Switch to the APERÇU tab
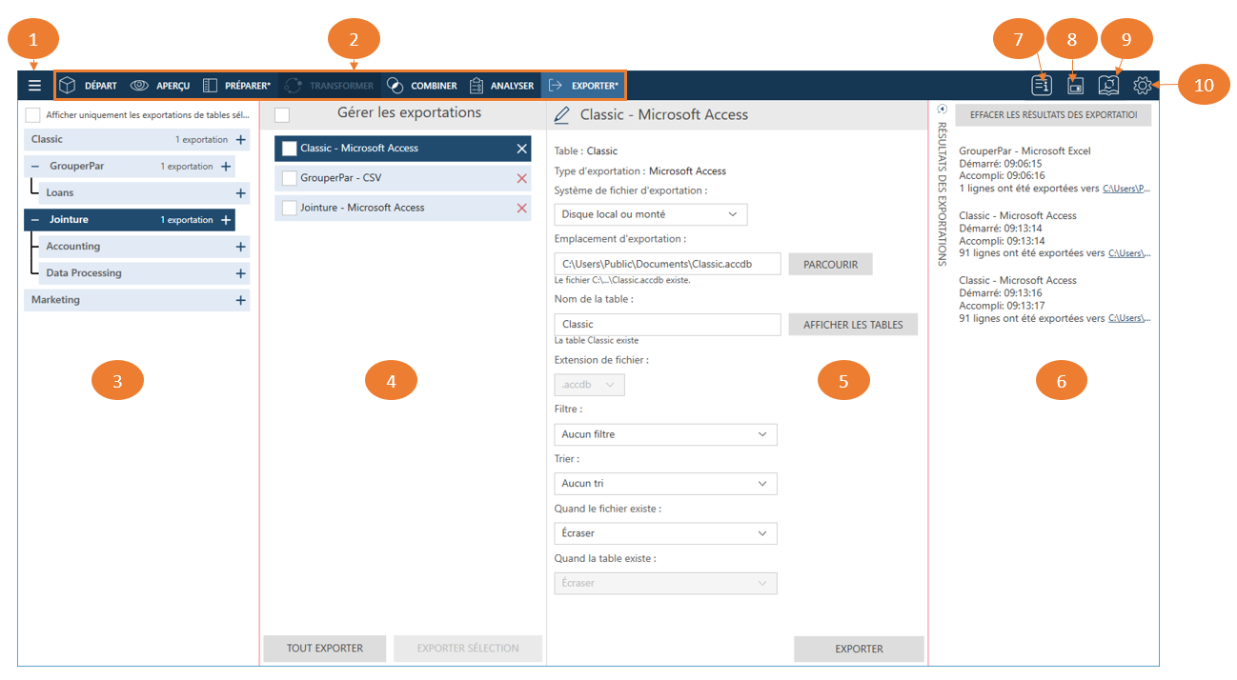The height and width of the screenshot is (680, 1237). click(160, 86)
